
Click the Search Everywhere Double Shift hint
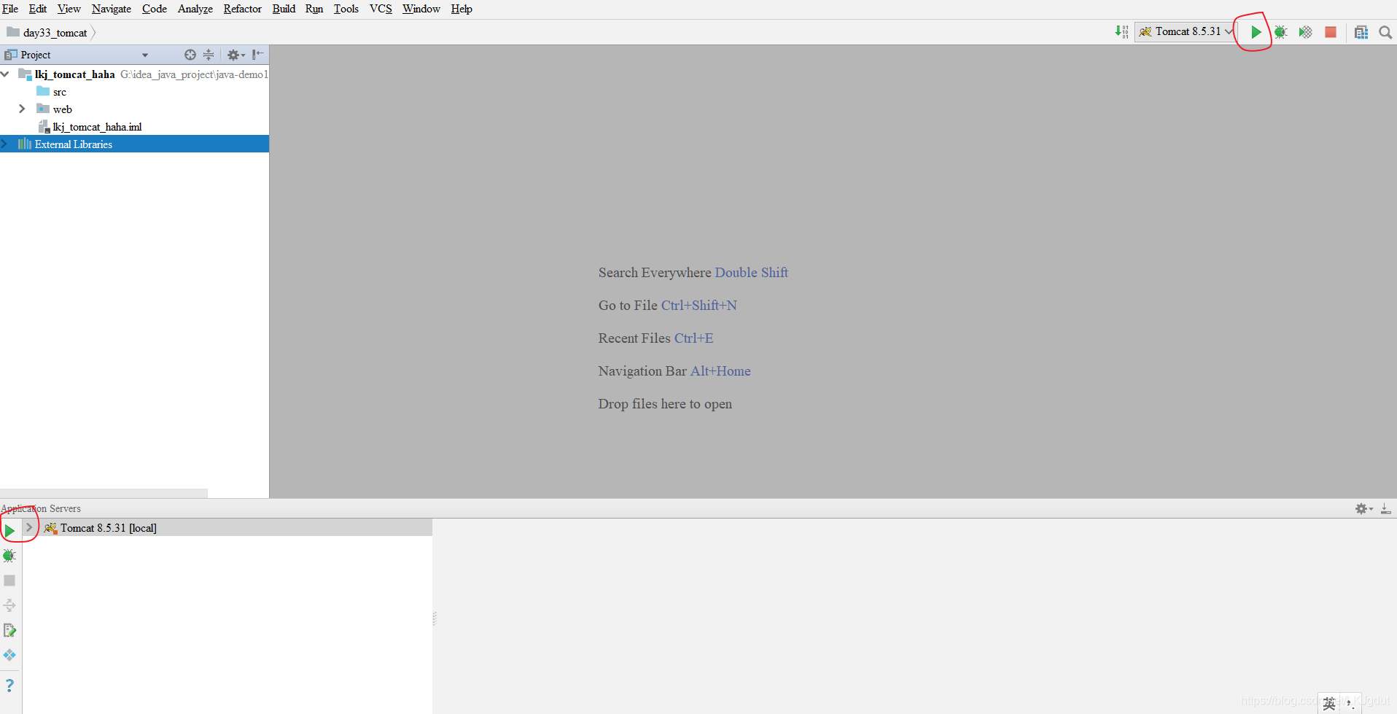pyautogui.click(x=693, y=273)
